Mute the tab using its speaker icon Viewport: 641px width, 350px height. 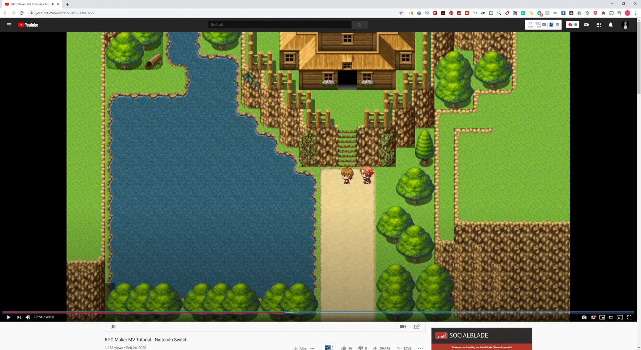[x=53, y=4]
